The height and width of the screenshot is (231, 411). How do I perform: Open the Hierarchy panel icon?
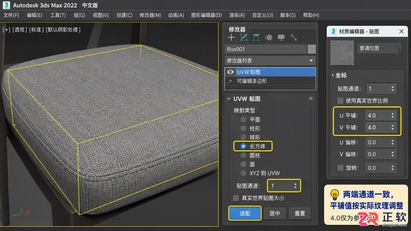point(256,38)
